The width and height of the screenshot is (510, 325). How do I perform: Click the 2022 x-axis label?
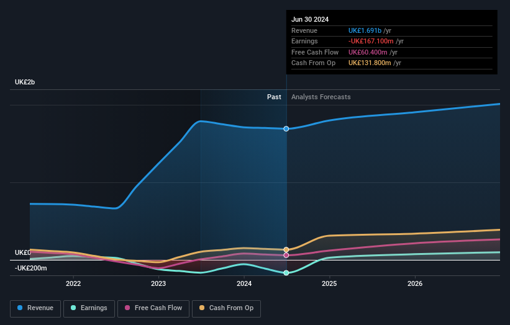click(x=73, y=283)
